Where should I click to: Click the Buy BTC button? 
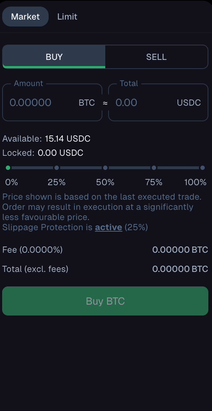pyautogui.click(x=105, y=301)
